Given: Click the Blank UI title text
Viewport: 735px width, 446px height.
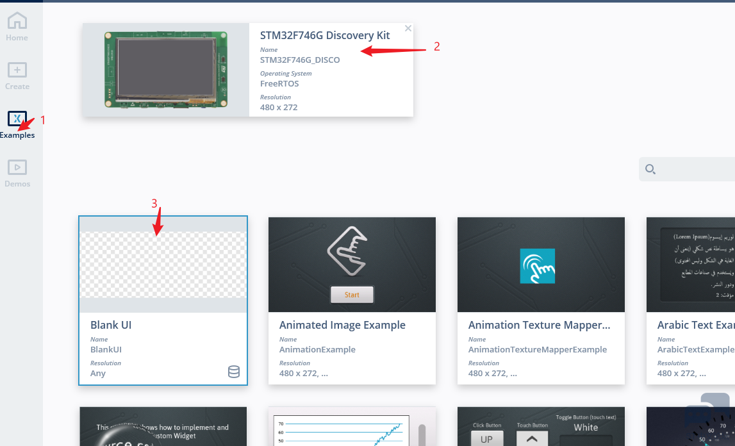Looking at the screenshot, I should point(111,325).
